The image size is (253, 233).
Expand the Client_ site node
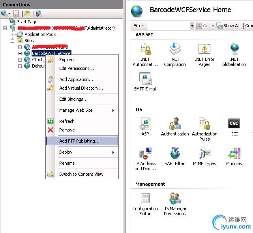click(x=20, y=60)
